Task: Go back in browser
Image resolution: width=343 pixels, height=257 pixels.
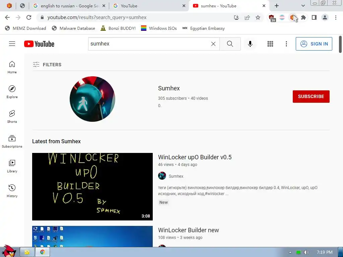Action: (7, 17)
